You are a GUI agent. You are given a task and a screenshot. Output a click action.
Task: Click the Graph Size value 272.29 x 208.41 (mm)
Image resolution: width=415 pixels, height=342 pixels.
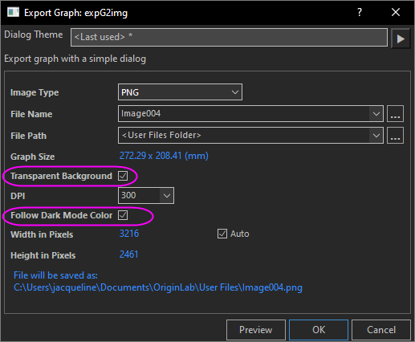tap(164, 156)
